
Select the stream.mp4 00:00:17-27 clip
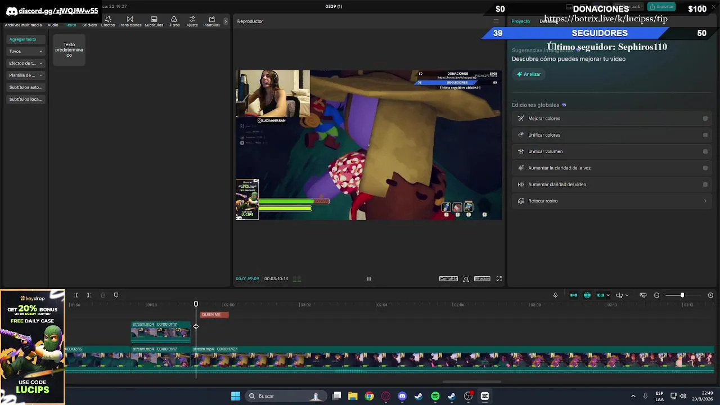454,359
